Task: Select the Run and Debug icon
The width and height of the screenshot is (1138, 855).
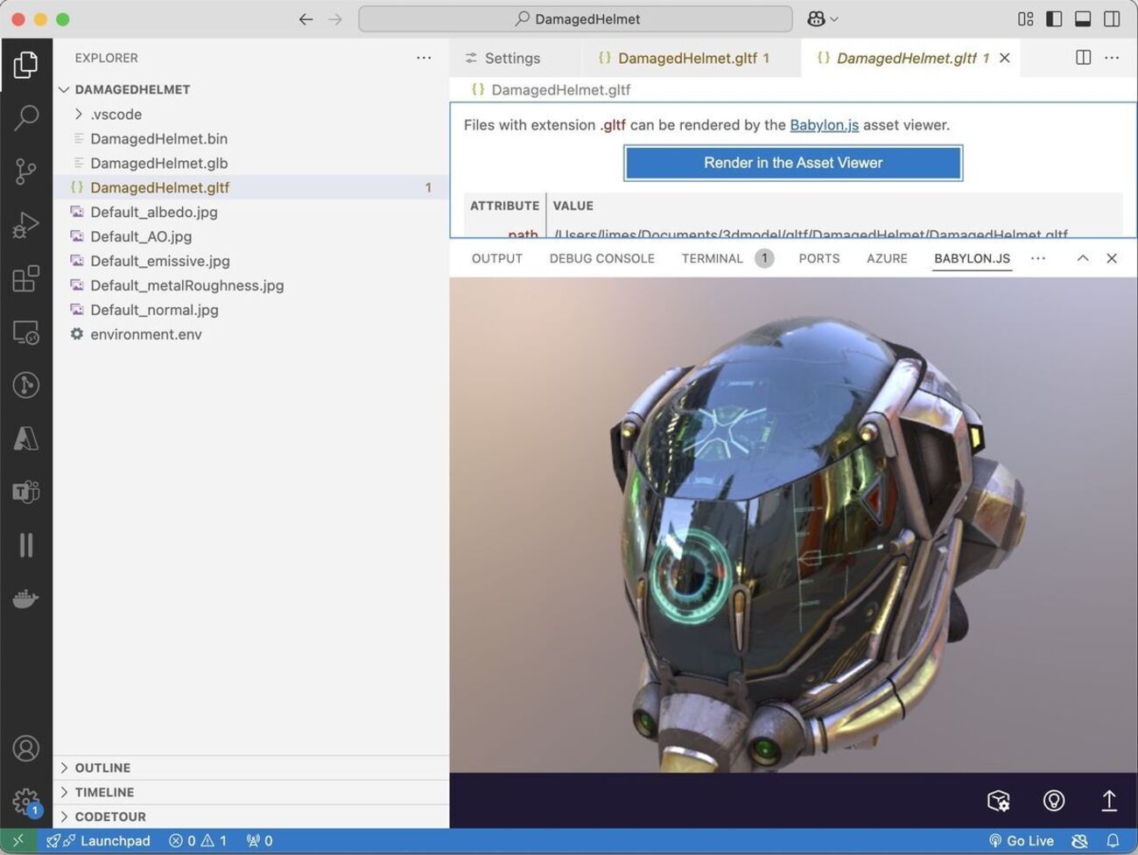Action: pyautogui.click(x=26, y=225)
